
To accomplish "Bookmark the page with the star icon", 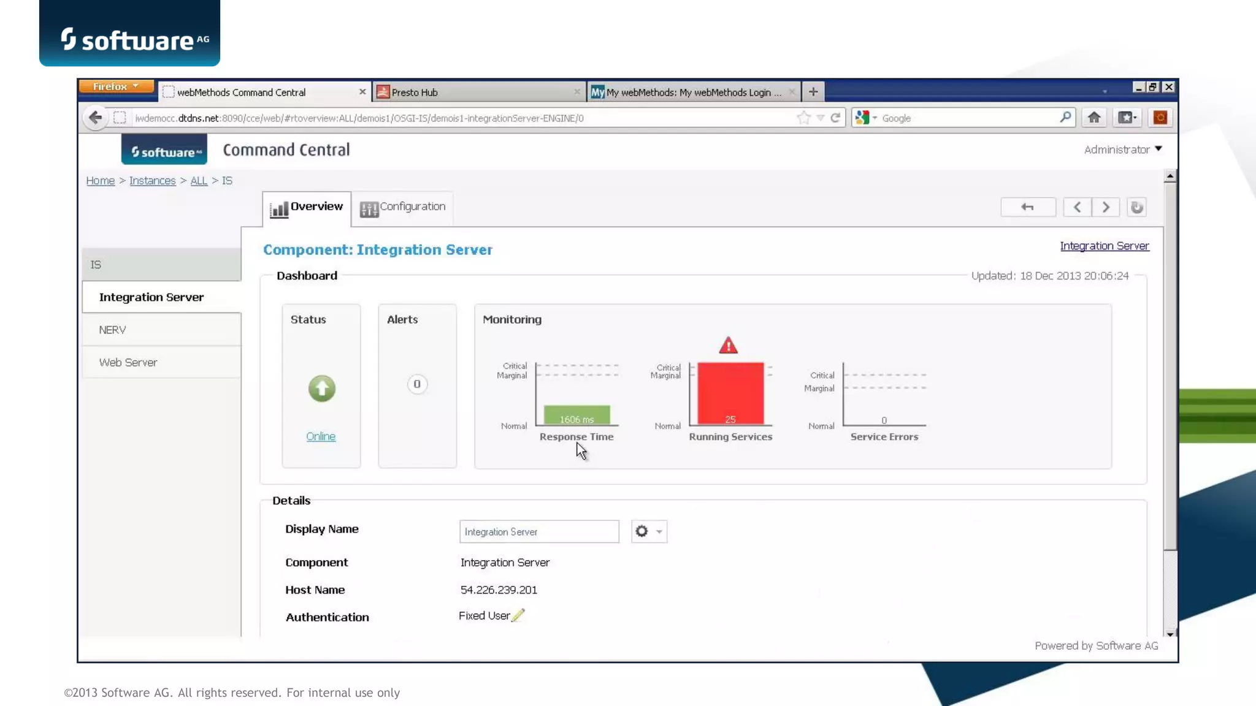I will (x=803, y=118).
